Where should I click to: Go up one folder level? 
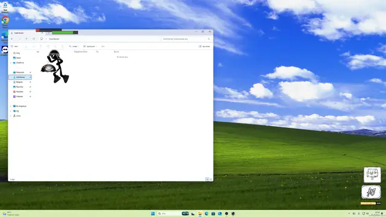27,39
